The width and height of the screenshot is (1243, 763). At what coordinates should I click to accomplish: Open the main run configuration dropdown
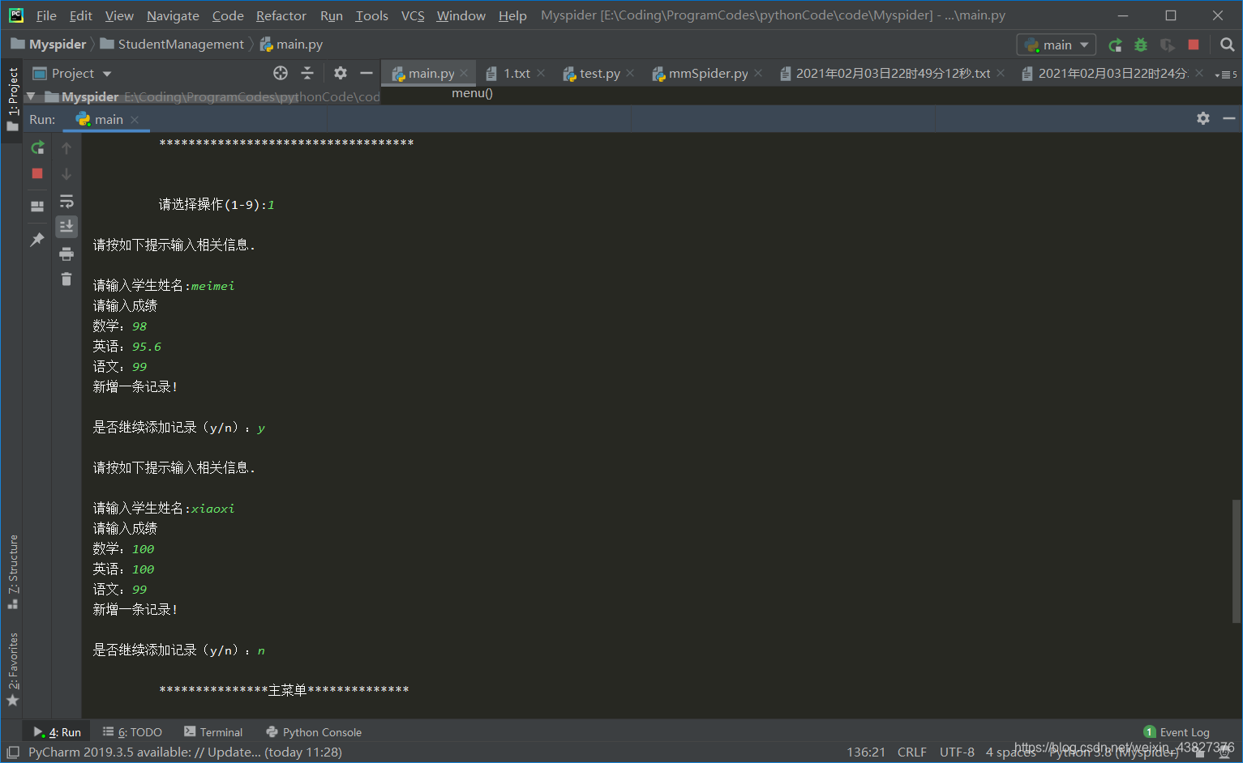pyautogui.click(x=1057, y=45)
